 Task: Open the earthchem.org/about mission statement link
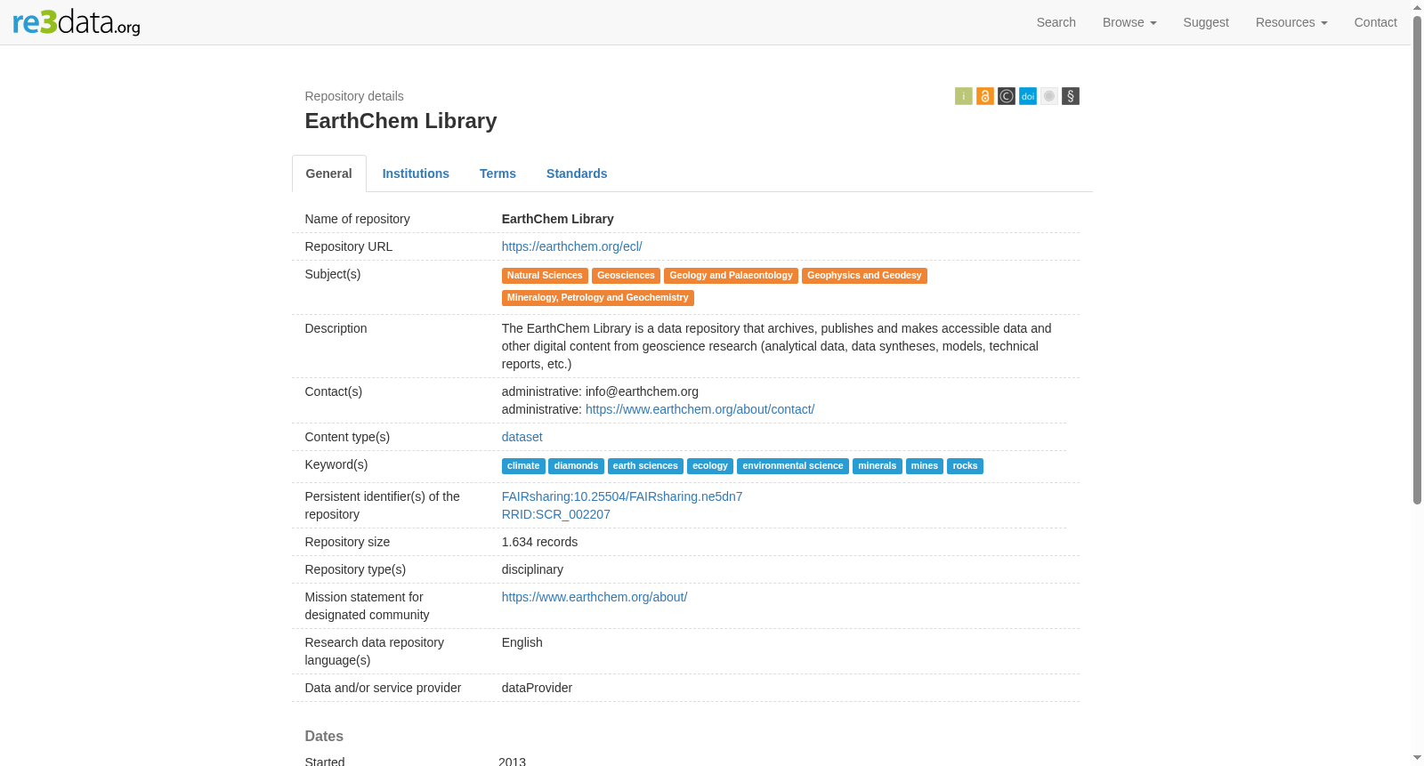coord(595,597)
